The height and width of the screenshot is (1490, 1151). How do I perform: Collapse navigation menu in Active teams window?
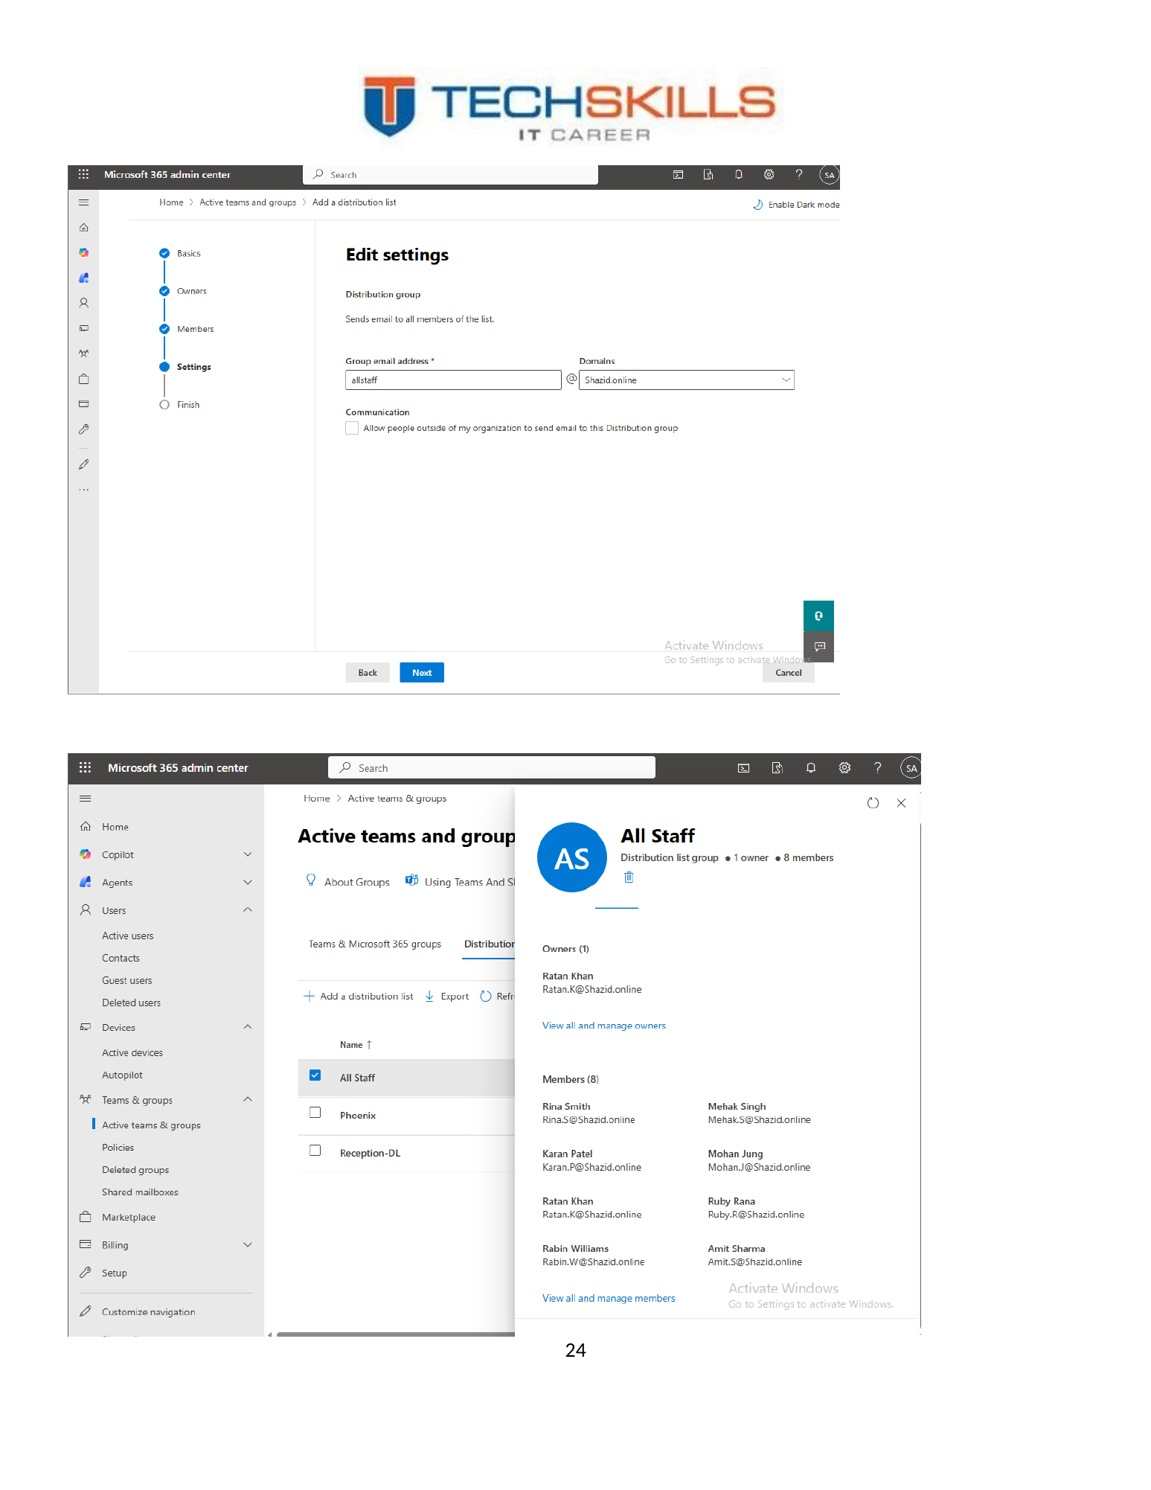click(x=86, y=799)
